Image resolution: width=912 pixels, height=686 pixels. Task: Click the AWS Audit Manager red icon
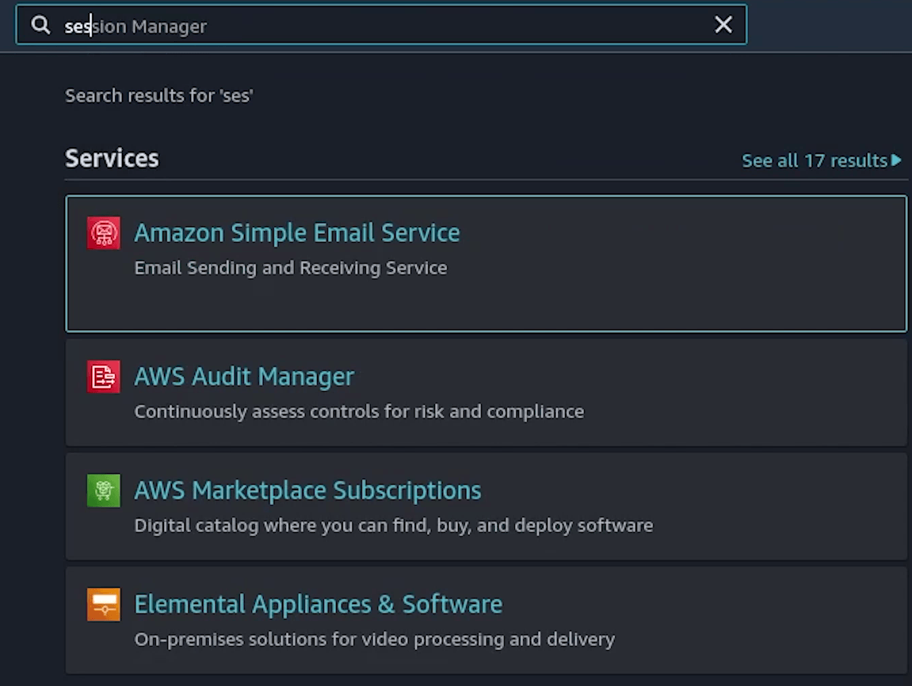tap(104, 377)
